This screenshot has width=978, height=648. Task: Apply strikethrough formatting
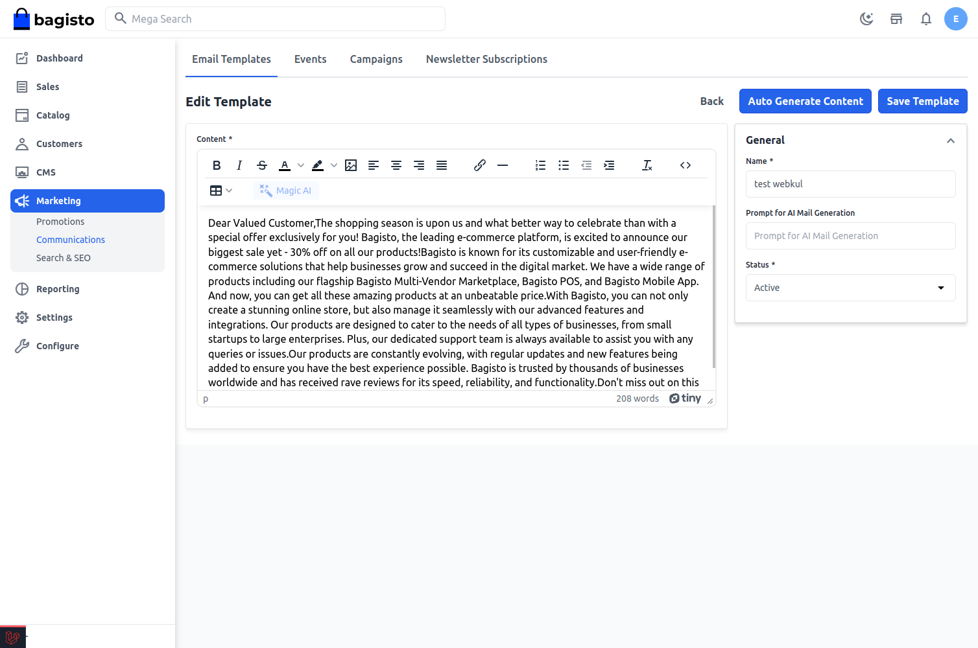click(262, 165)
